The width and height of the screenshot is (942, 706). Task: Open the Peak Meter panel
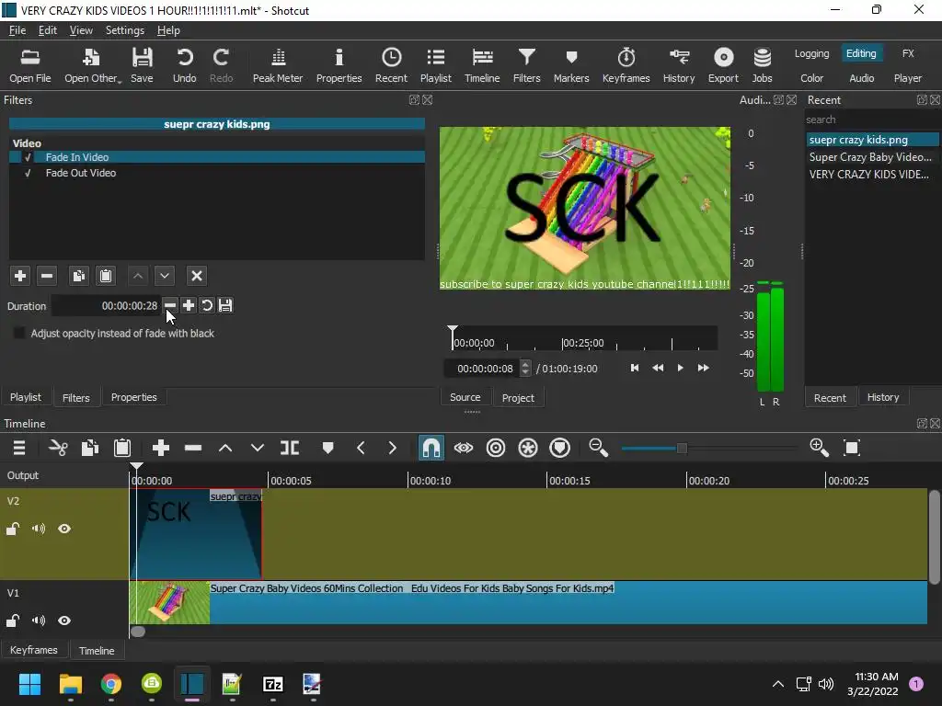(x=278, y=65)
